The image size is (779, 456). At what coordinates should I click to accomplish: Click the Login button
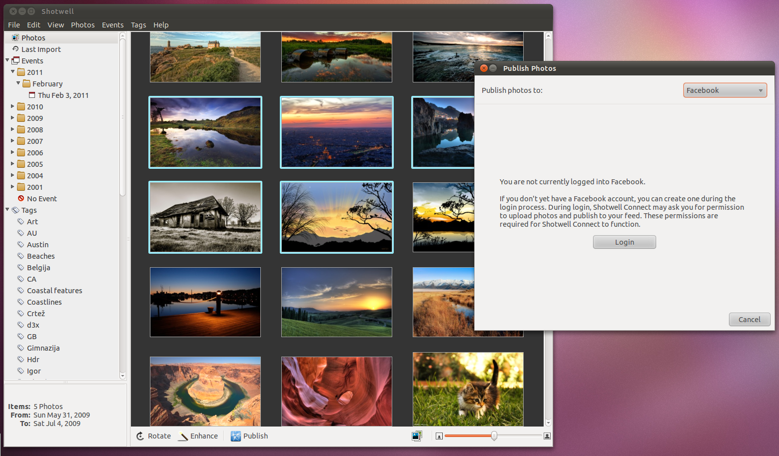point(625,242)
